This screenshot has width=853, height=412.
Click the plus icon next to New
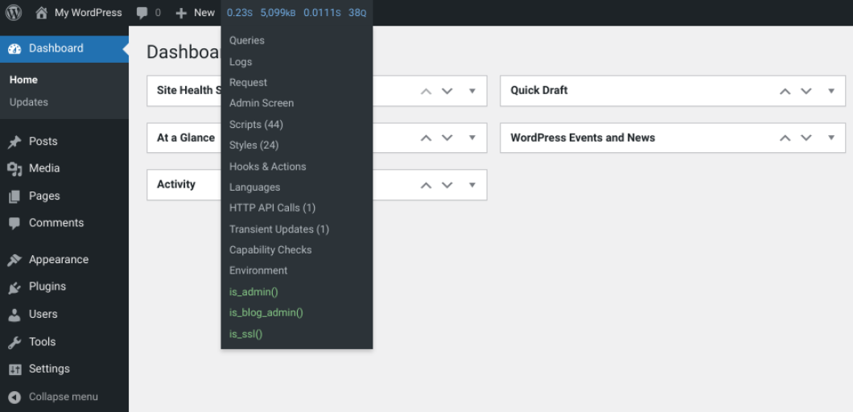(x=181, y=13)
